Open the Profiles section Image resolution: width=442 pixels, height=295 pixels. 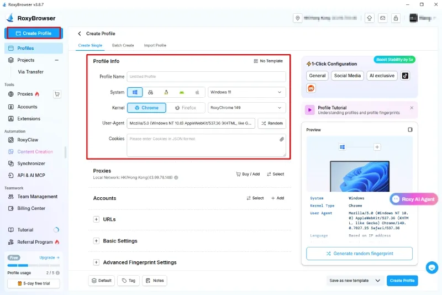tap(34, 48)
